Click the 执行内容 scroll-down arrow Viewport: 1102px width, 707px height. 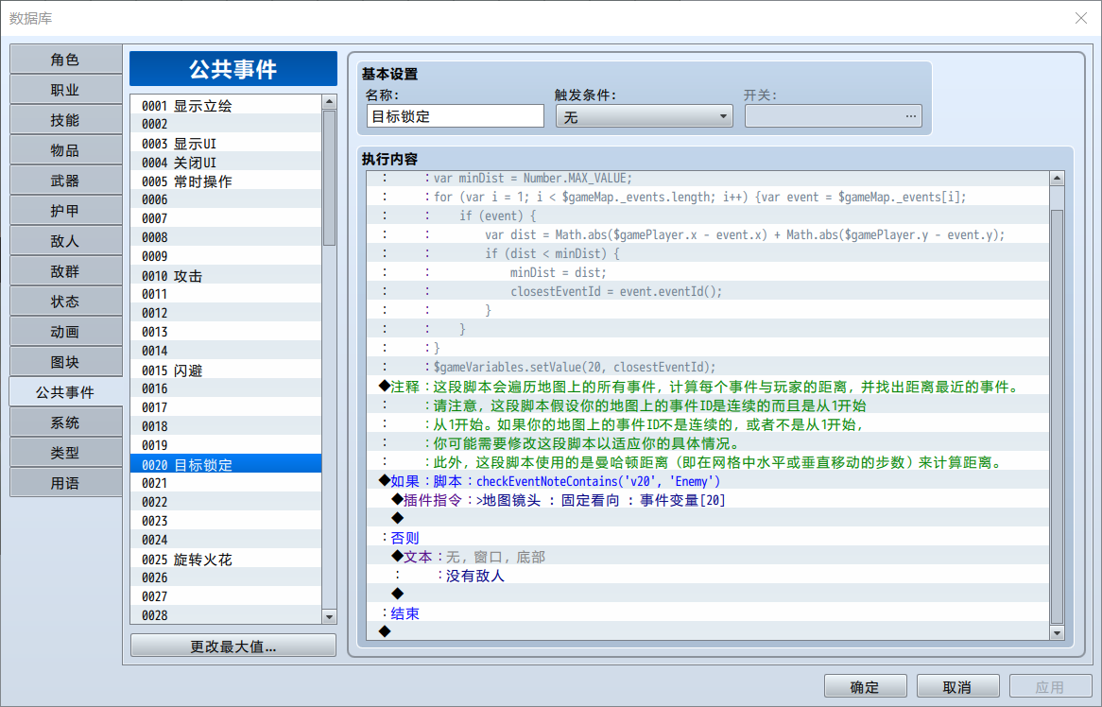pos(1057,632)
